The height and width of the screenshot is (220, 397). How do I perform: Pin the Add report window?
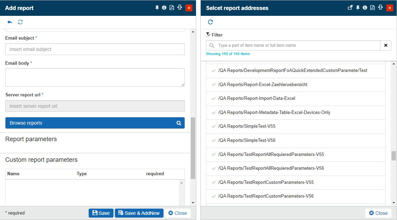point(157,7)
